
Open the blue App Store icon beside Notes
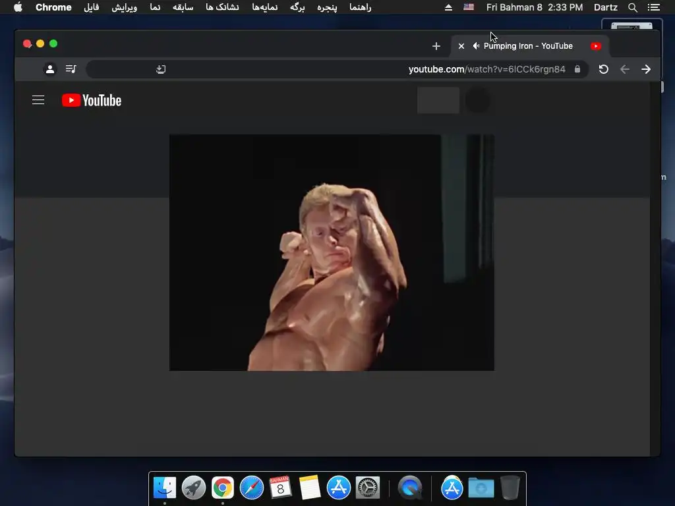tap(338, 488)
